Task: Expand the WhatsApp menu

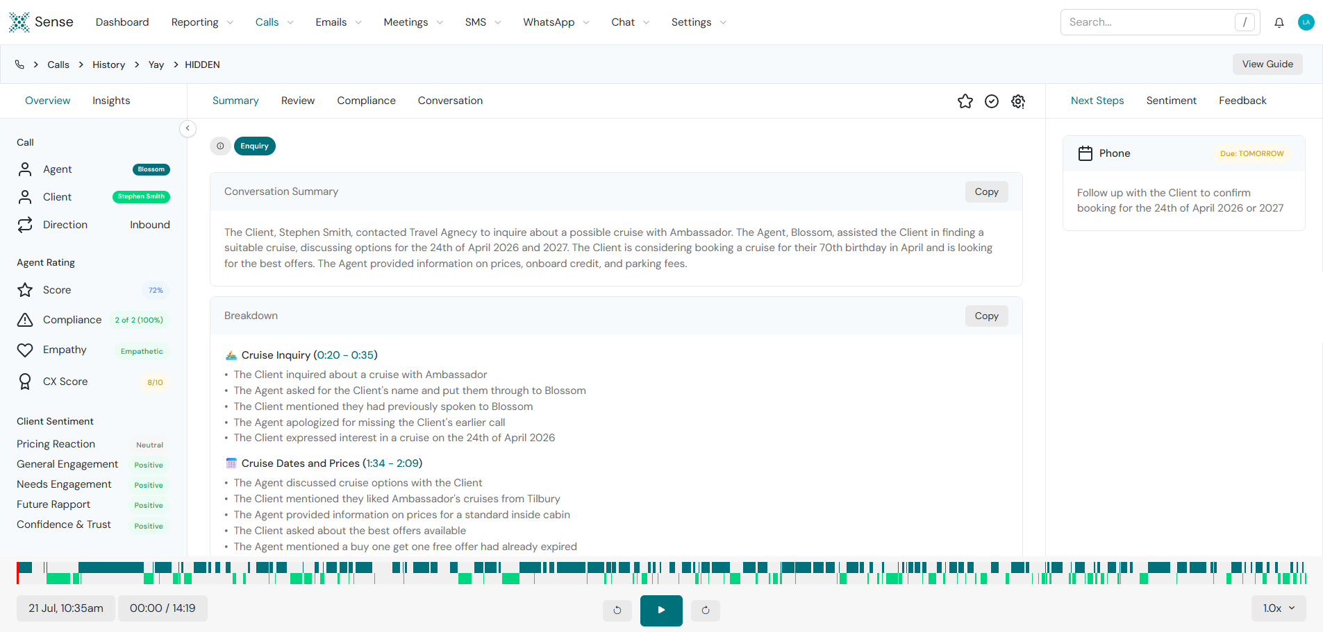Action: pyautogui.click(x=555, y=22)
